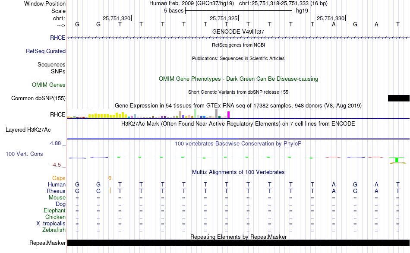Click the orange insertion bar in Rhesus row
Screen dimensions: 410x253
110,190
